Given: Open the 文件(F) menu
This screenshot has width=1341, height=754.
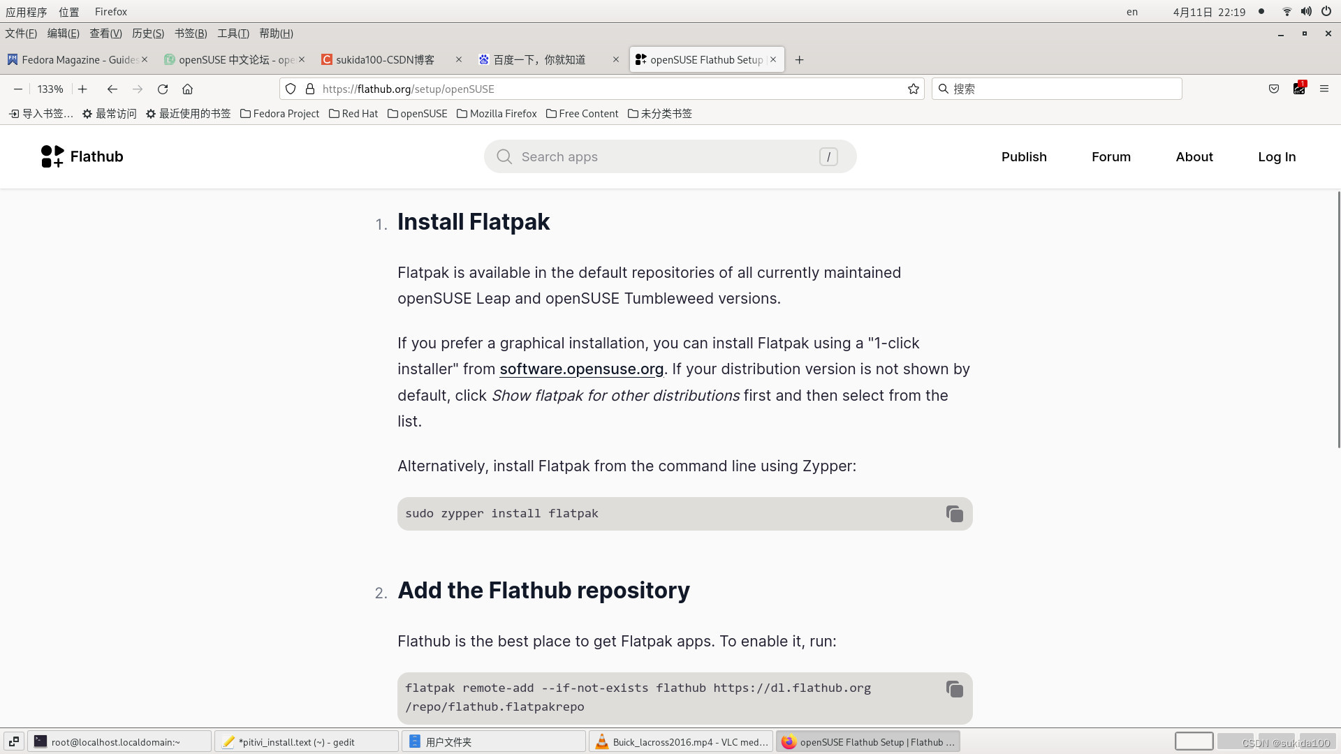Looking at the screenshot, I should click(21, 34).
